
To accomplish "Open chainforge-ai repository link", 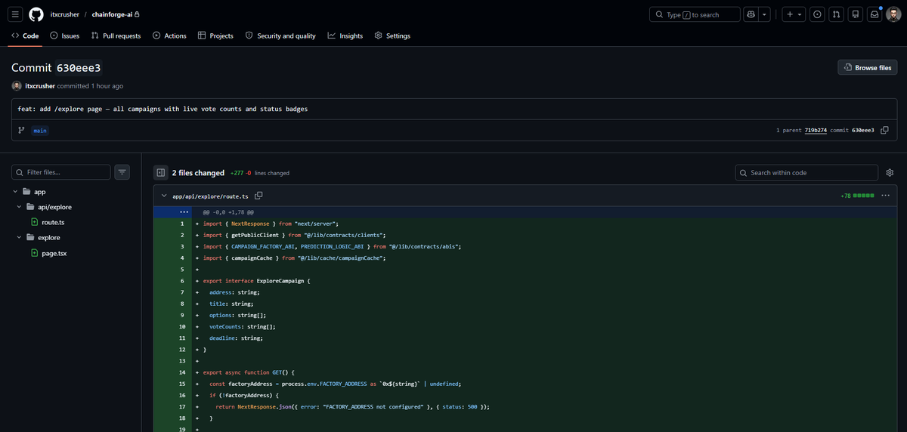I will (x=113, y=14).
